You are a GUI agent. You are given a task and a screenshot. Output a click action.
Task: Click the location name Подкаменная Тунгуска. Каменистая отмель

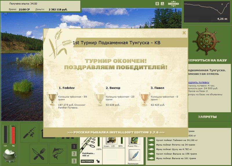207,72
